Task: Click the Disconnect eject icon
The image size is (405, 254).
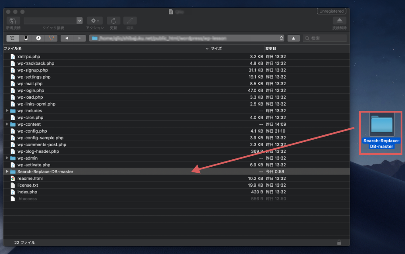Action: (339, 21)
